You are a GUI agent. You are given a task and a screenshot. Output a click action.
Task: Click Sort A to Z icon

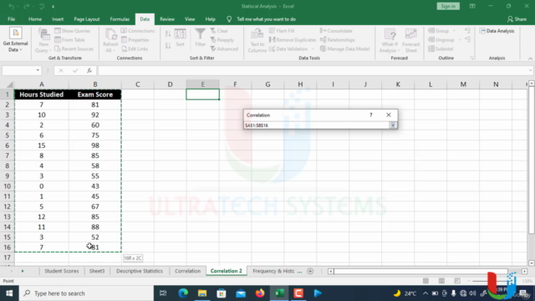pyautogui.click(x=168, y=33)
